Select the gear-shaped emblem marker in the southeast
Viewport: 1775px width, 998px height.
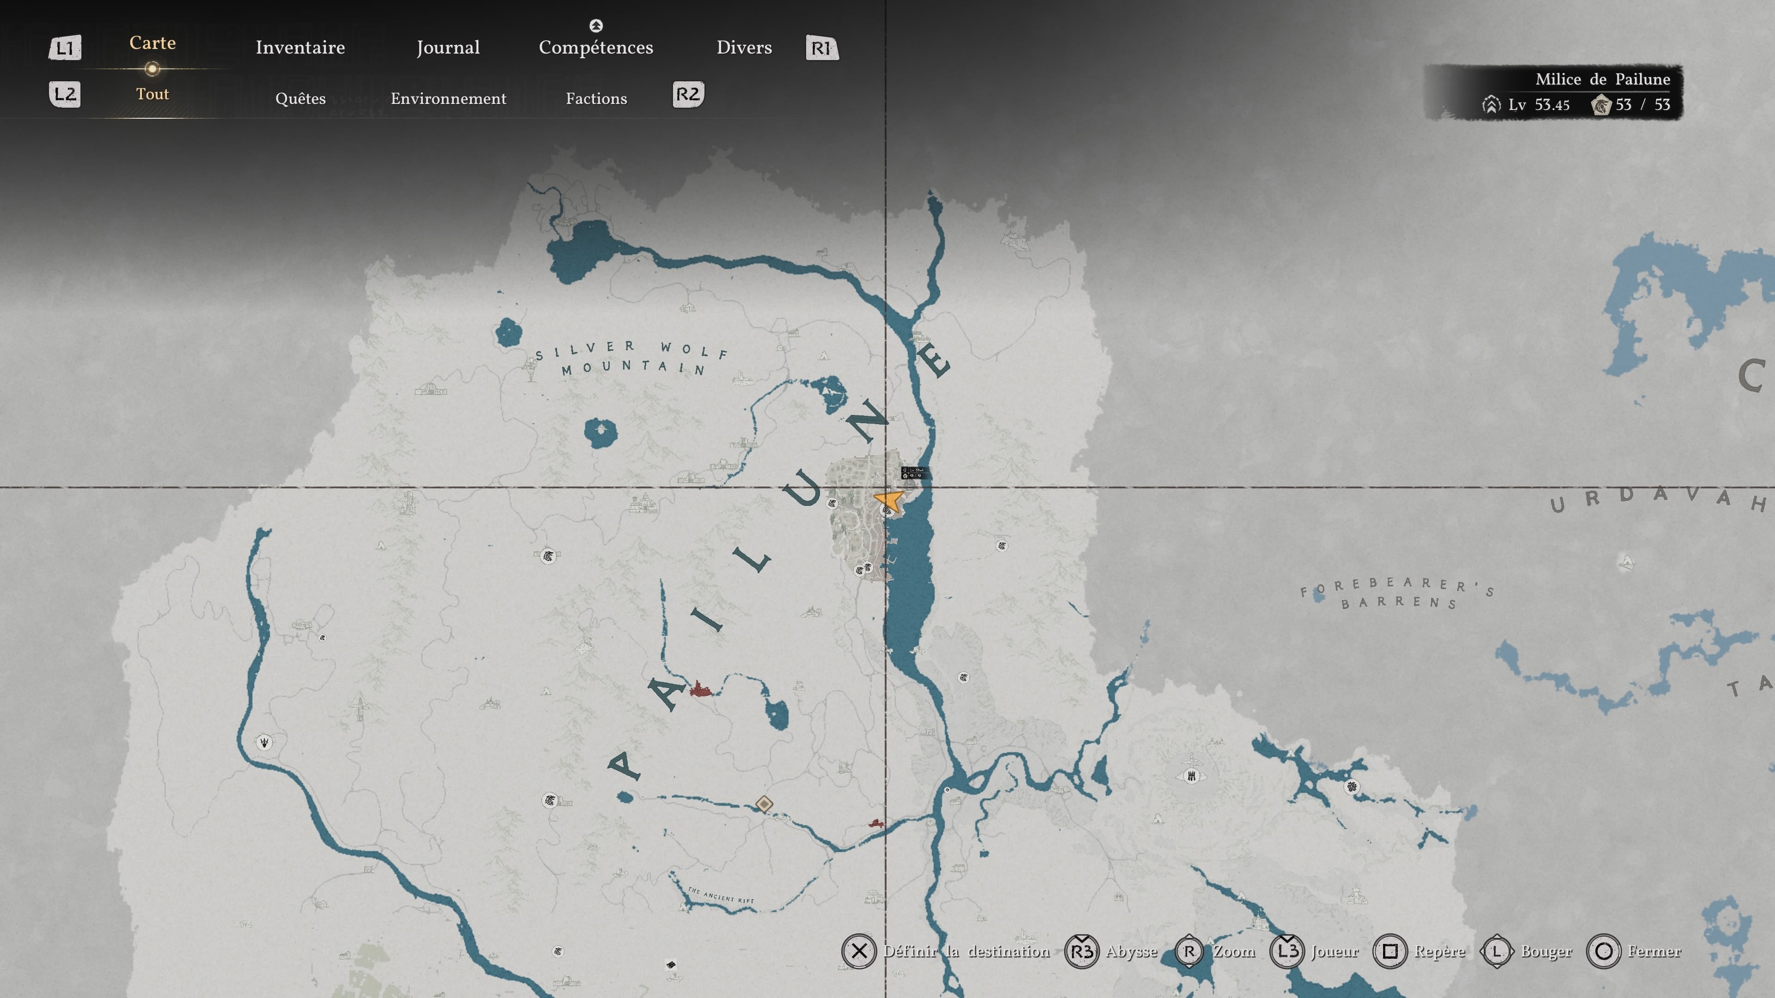[x=1352, y=786]
